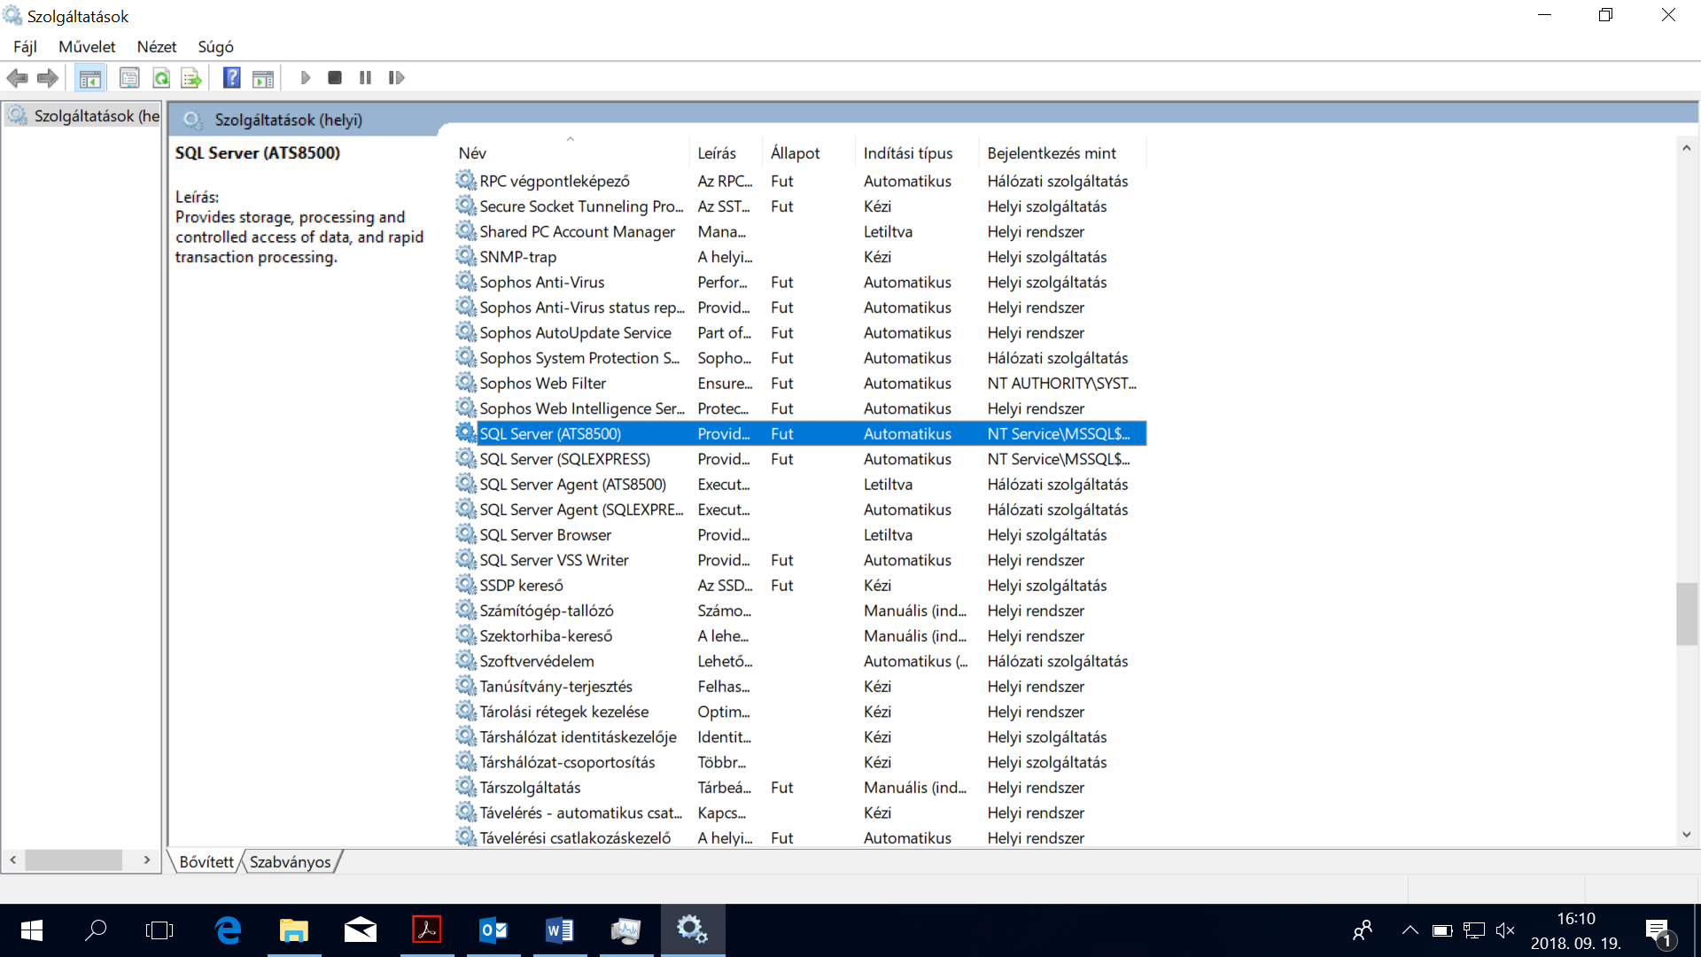Click the muted volume tray icon
The height and width of the screenshot is (957, 1701).
coord(1504,930)
